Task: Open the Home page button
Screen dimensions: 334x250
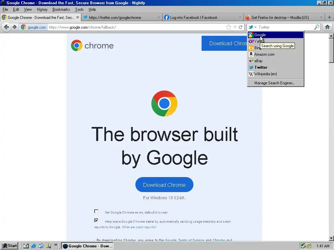Action: [x=327, y=27]
